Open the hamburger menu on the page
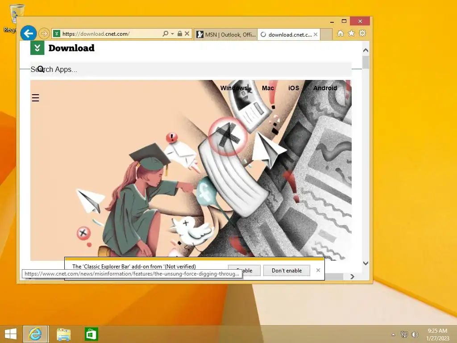 click(x=35, y=98)
